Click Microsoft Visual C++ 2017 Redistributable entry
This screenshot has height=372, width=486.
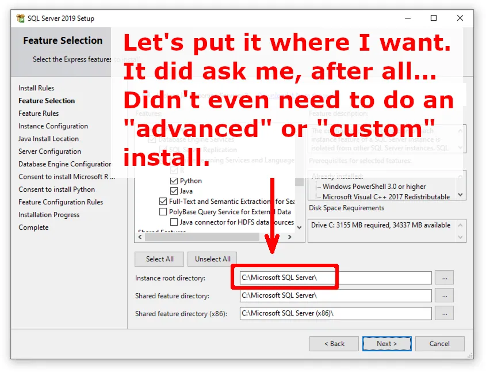click(x=386, y=197)
